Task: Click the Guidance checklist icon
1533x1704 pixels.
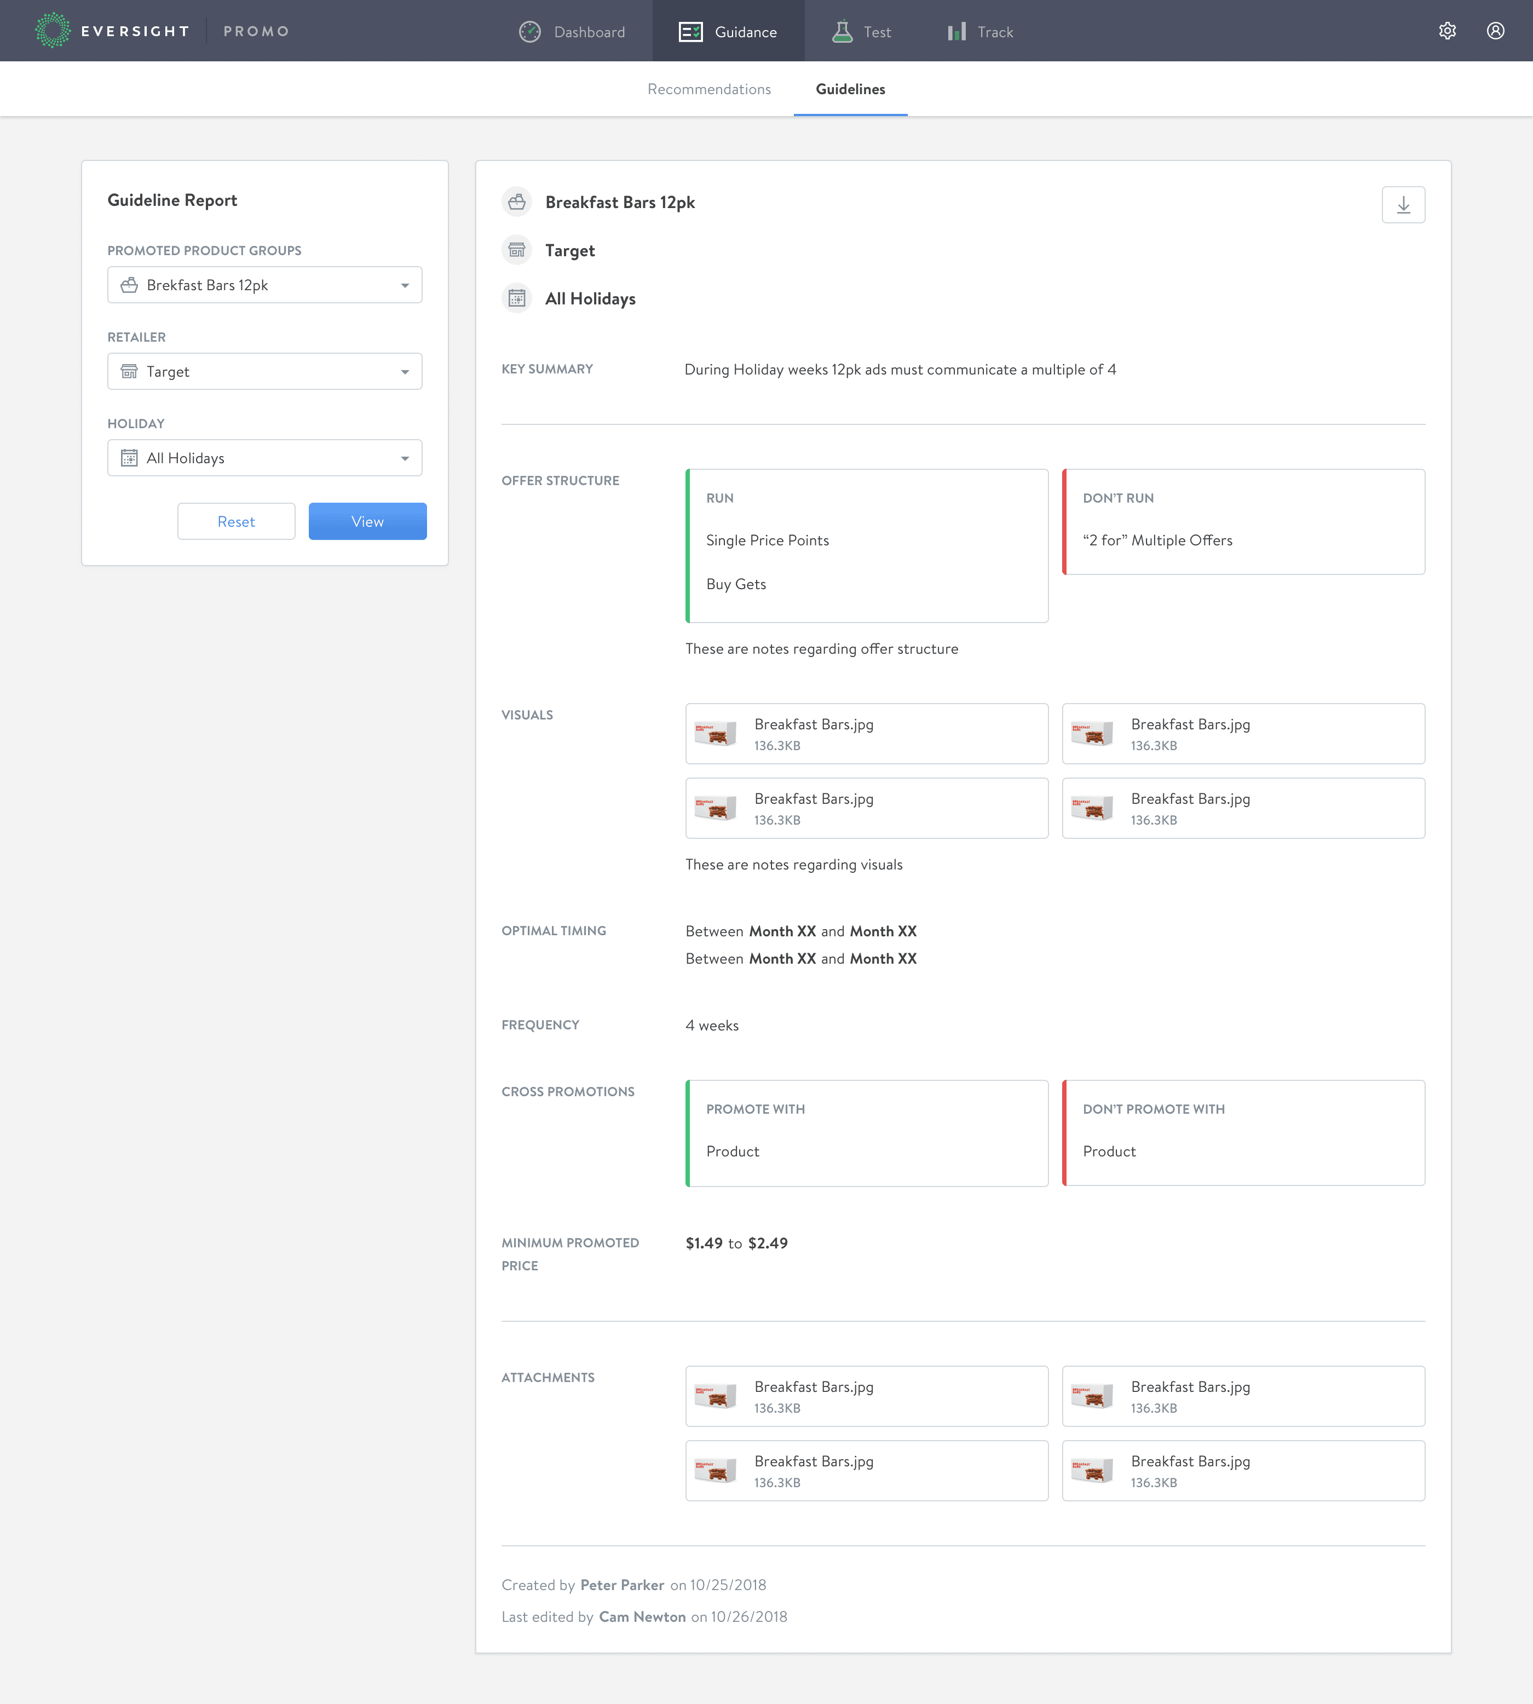Action: pyautogui.click(x=691, y=32)
